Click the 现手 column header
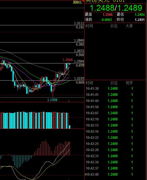The image size is (147, 180). (x=129, y=83)
